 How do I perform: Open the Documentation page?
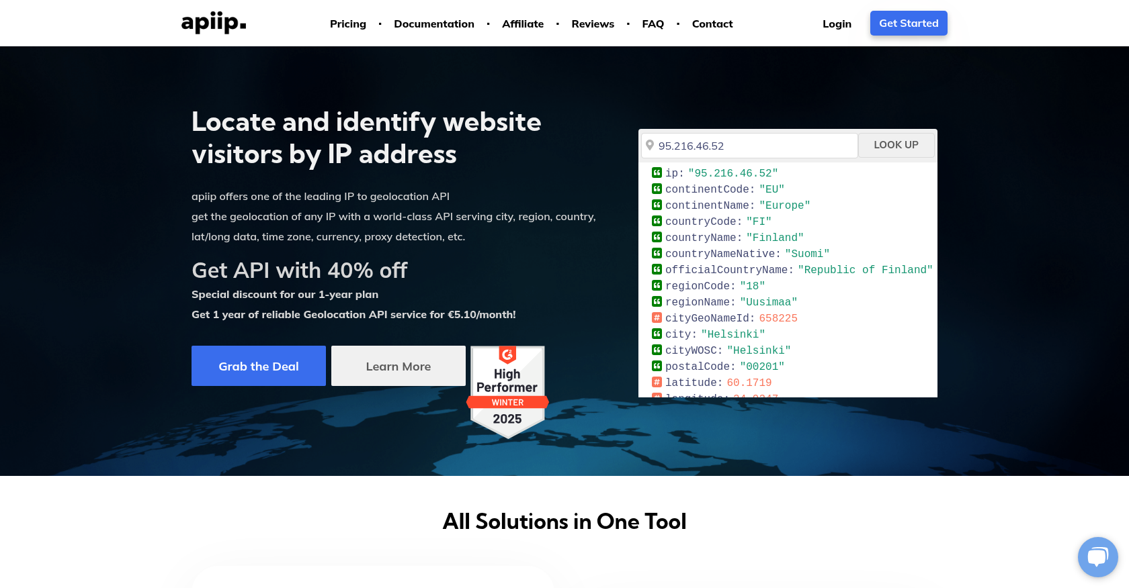coord(434,23)
